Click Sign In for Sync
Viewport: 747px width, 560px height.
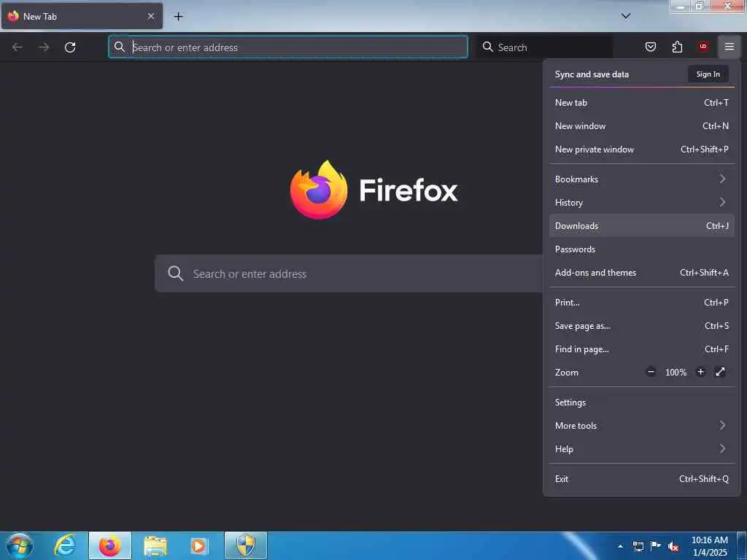point(708,74)
